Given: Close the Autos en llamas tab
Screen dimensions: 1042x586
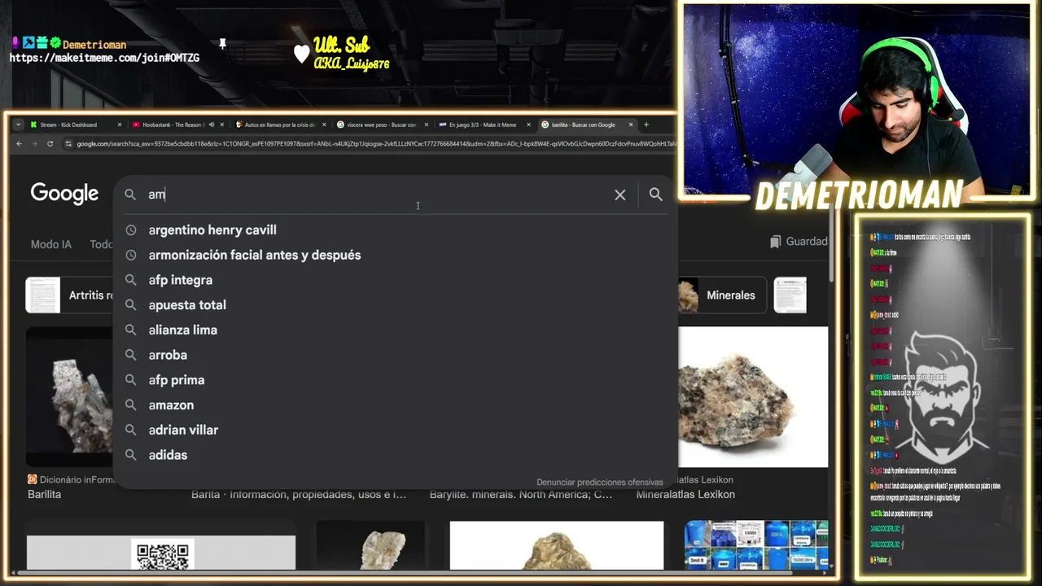Looking at the screenshot, I should (x=324, y=125).
